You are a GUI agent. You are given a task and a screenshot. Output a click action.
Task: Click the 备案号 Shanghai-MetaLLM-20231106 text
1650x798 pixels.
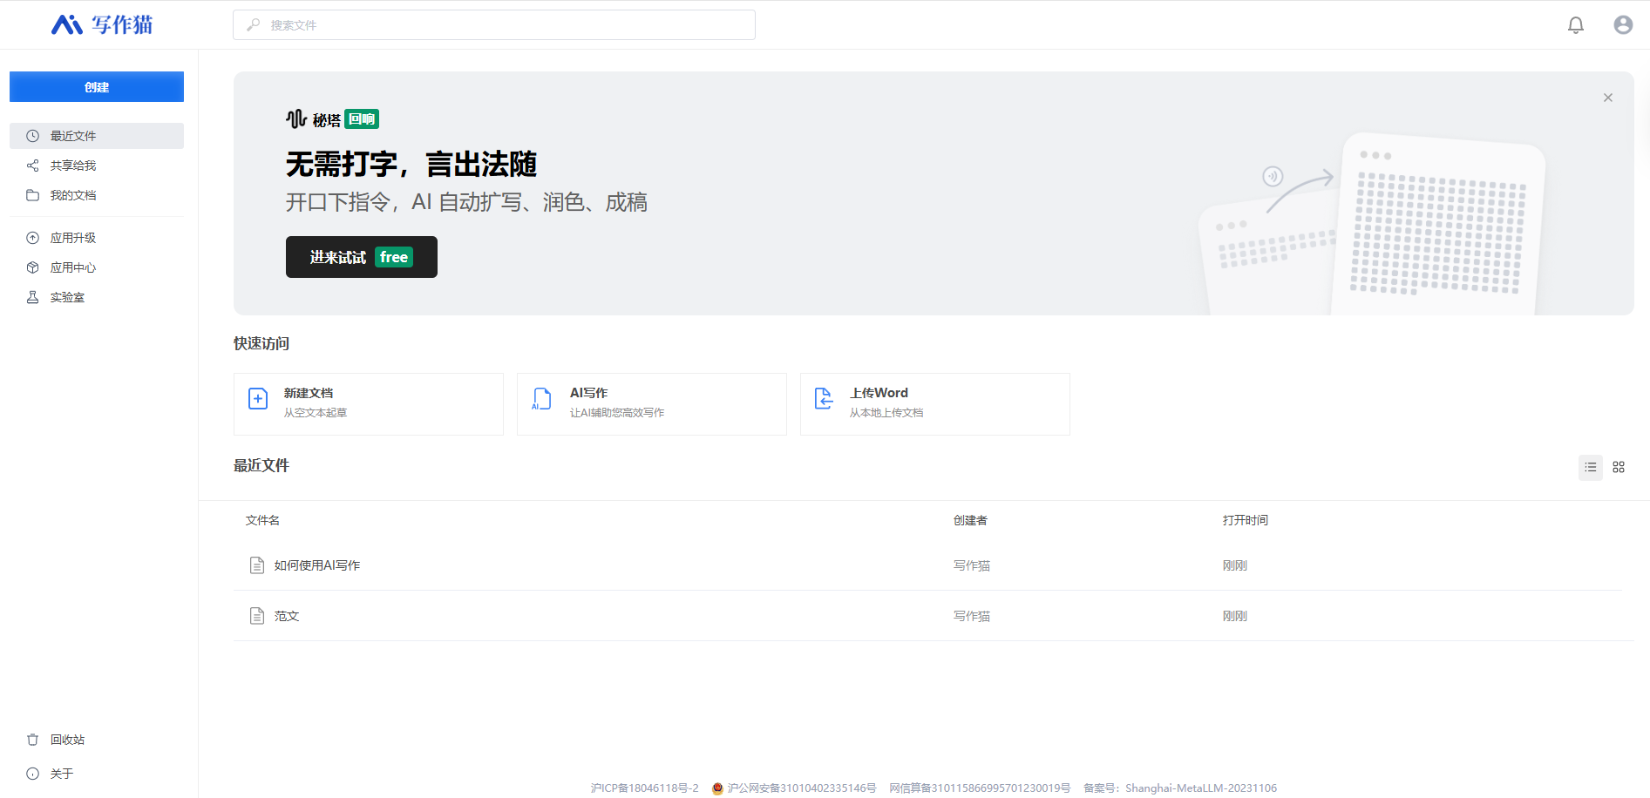[x=1180, y=788]
